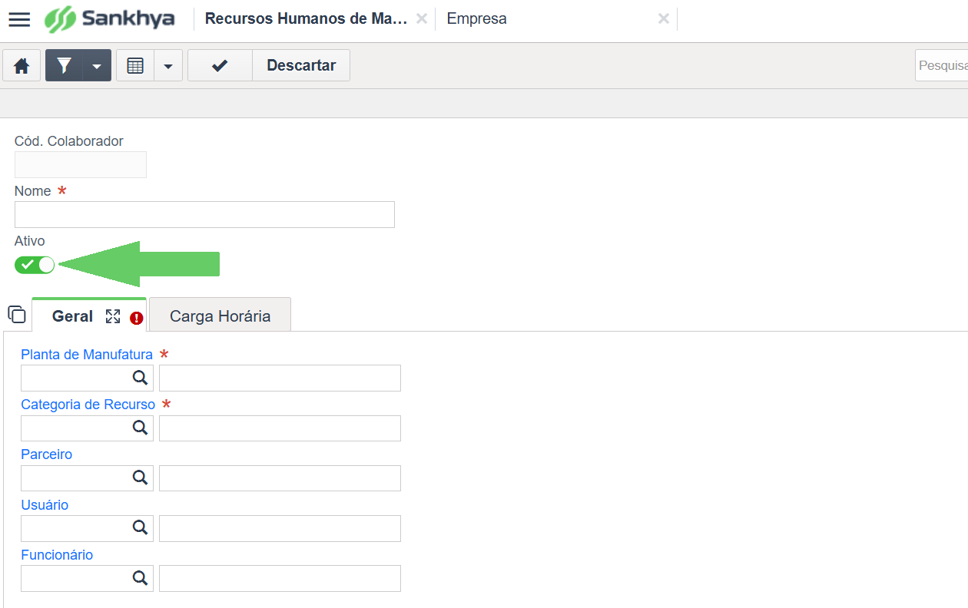Search Planta de Manufatura with magnifier icon
The width and height of the screenshot is (968, 608).
pos(140,377)
